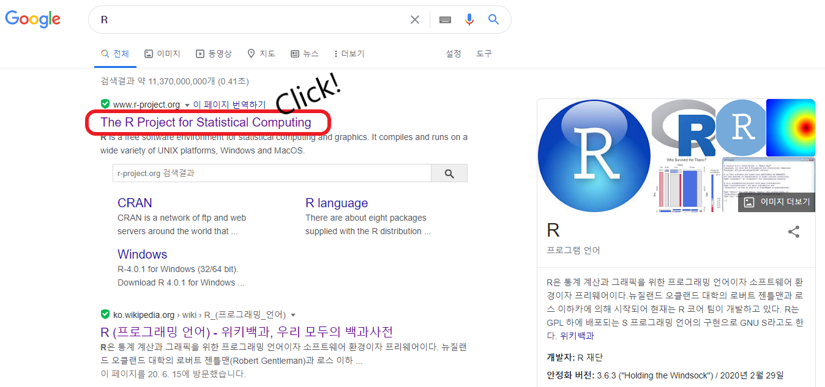Switch to the '뉴스' tab
825x387 pixels.
305,54
